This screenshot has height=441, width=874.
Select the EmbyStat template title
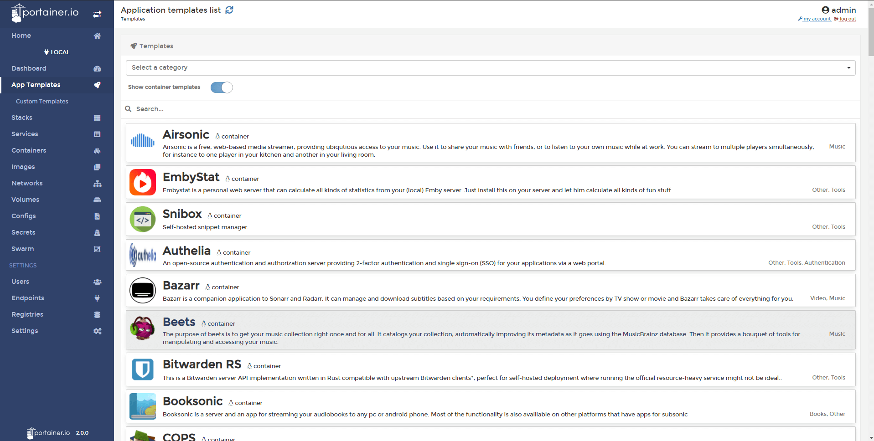click(x=191, y=177)
